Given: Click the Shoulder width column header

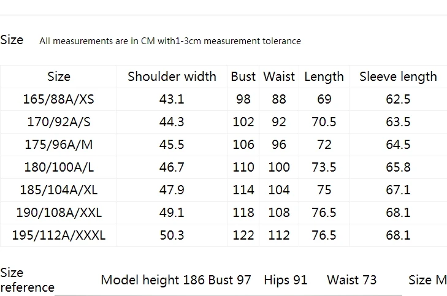Looking at the screenshot, I should pyautogui.click(x=172, y=77).
